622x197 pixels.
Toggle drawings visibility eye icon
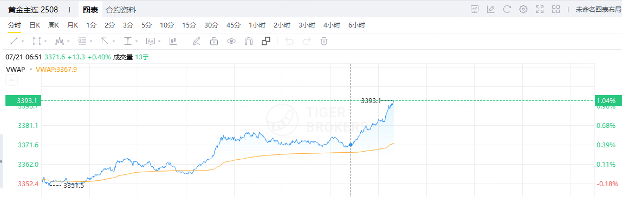pyautogui.click(x=231, y=40)
